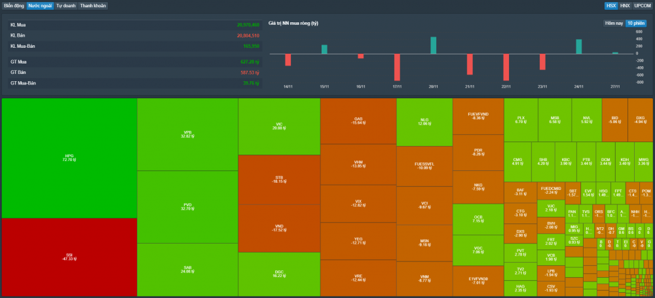This screenshot has width=655, height=298.
Task: Click the 17/11 net sell bar
Action: [x=397, y=67]
